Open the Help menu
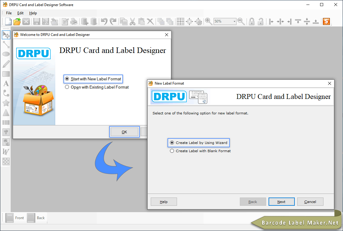The image size is (343, 231). tap(33, 13)
